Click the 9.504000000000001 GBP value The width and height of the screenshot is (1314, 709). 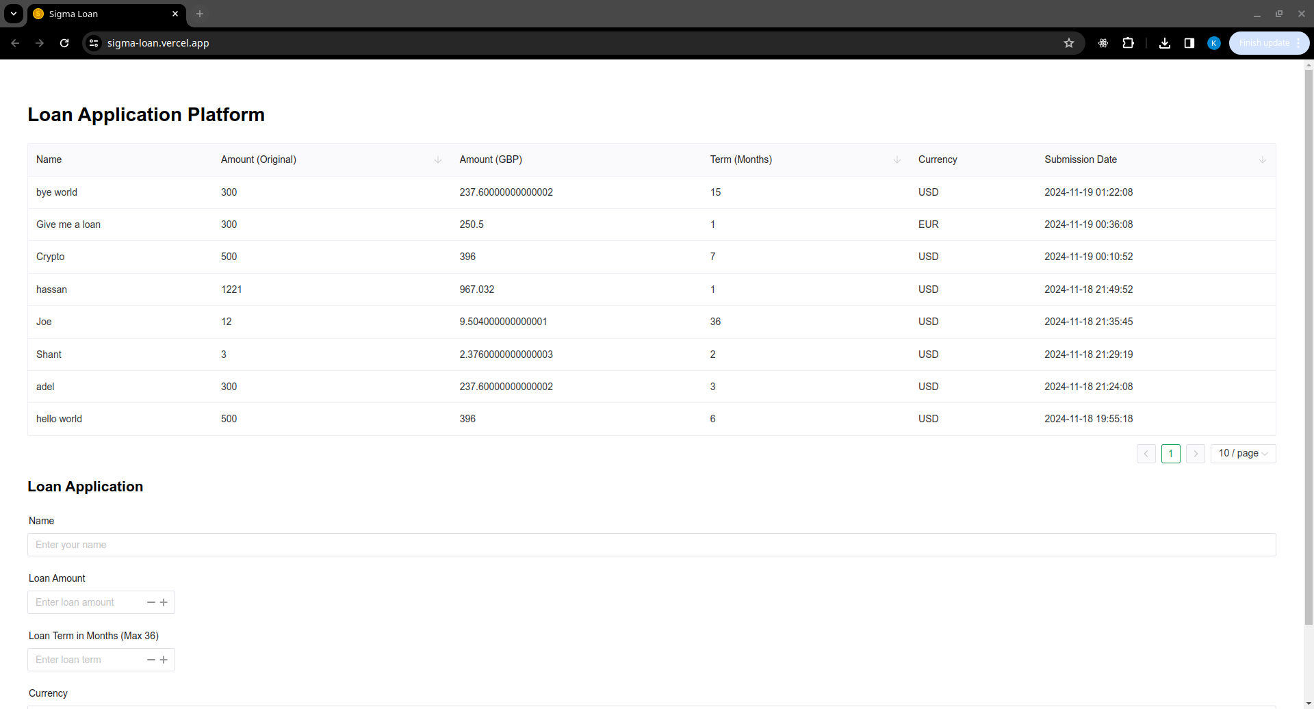[x=504, y=322]
